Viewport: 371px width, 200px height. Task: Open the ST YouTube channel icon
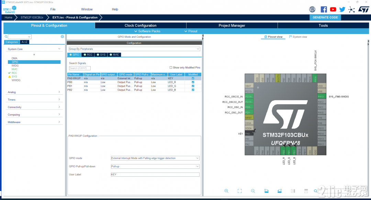pos(333,10)
